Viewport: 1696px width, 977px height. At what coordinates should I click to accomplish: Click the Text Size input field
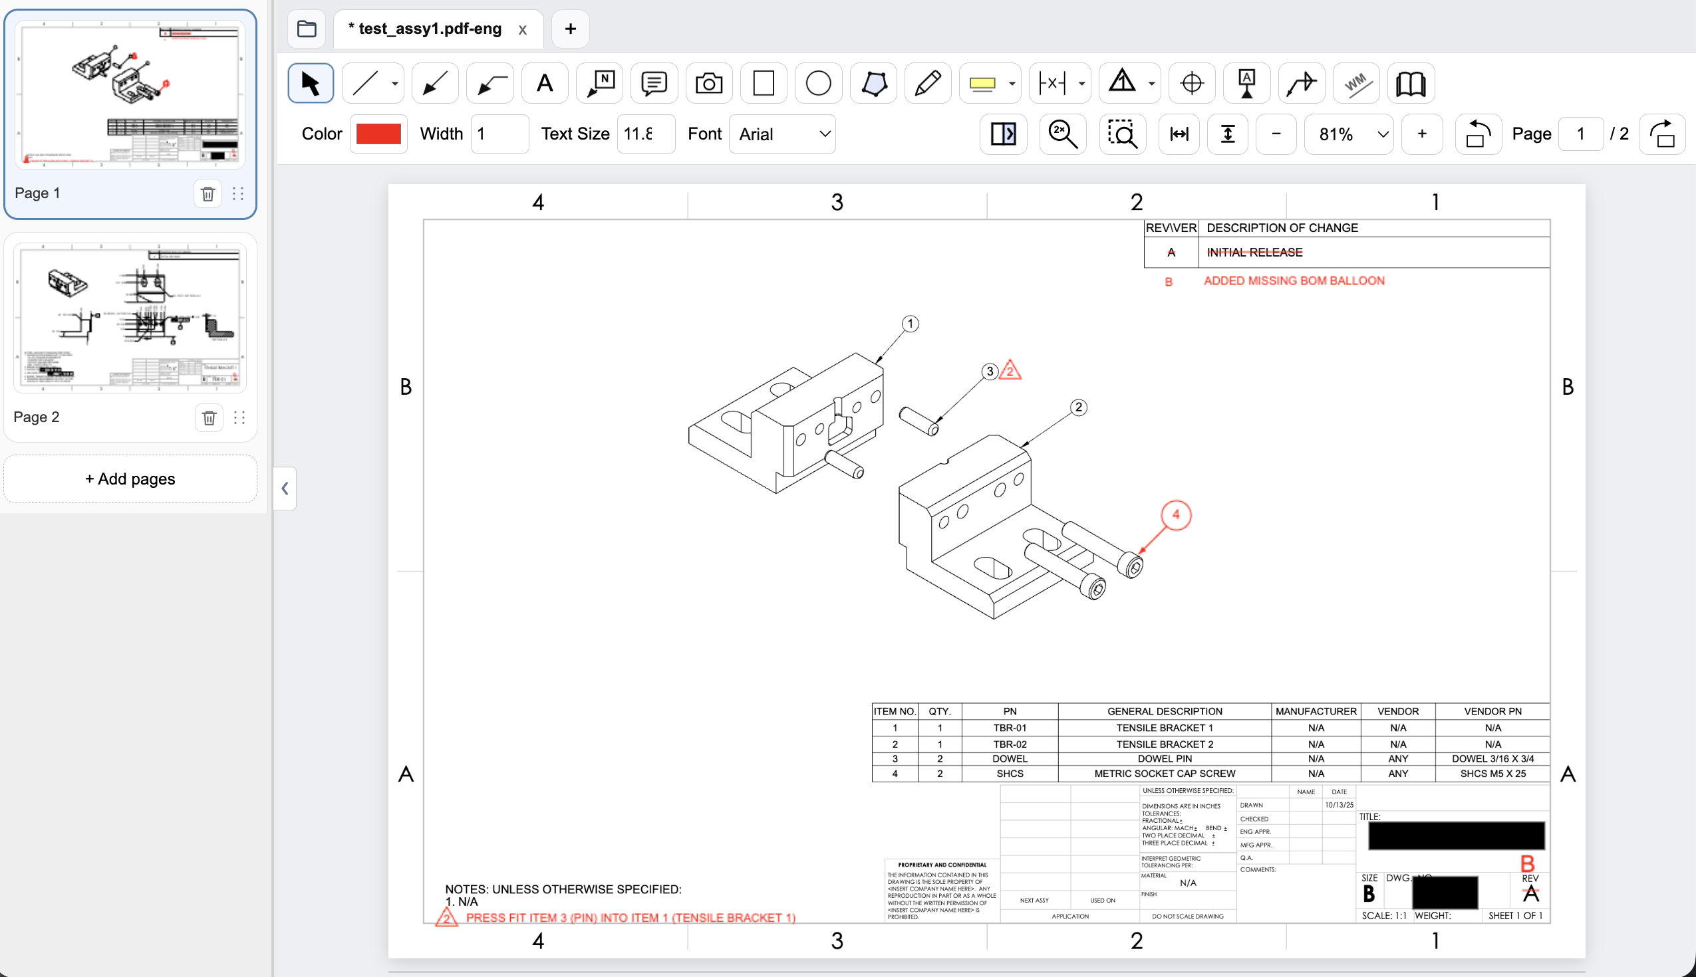(646, 134)
